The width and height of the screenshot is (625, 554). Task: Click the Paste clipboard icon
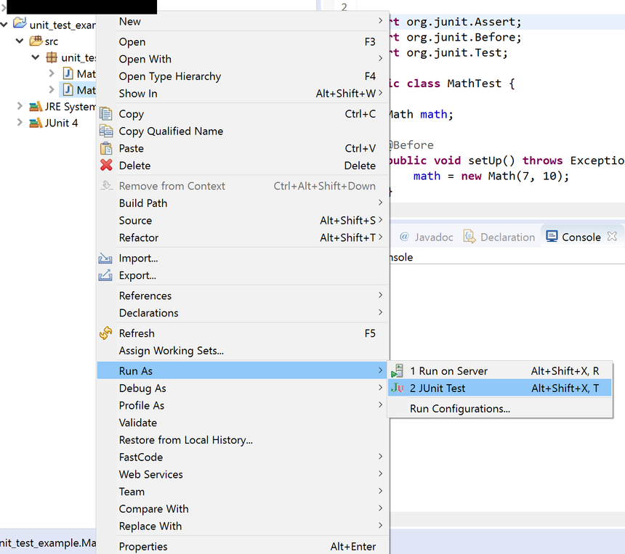pyautogui.click(x=106, y=148)
